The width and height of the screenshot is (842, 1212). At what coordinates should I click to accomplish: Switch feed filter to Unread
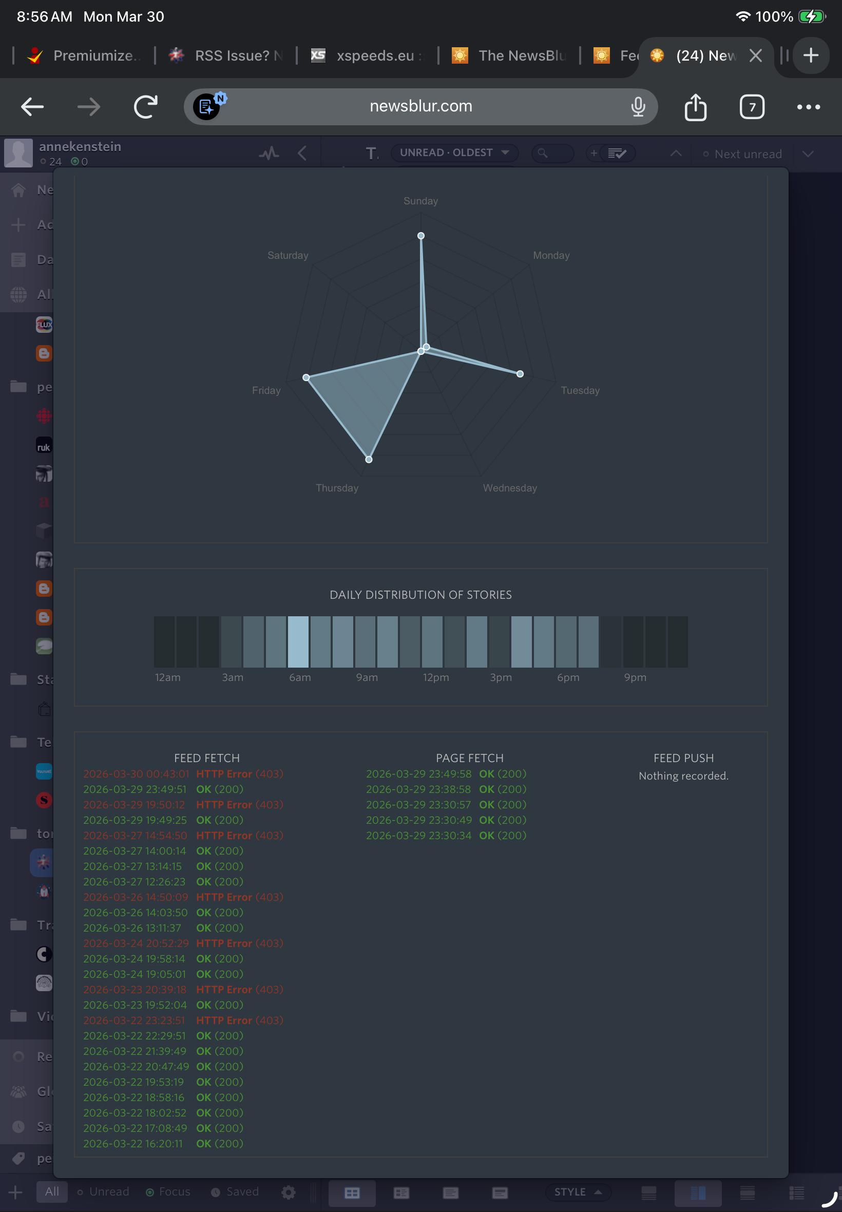click(x=103, y=1192)
